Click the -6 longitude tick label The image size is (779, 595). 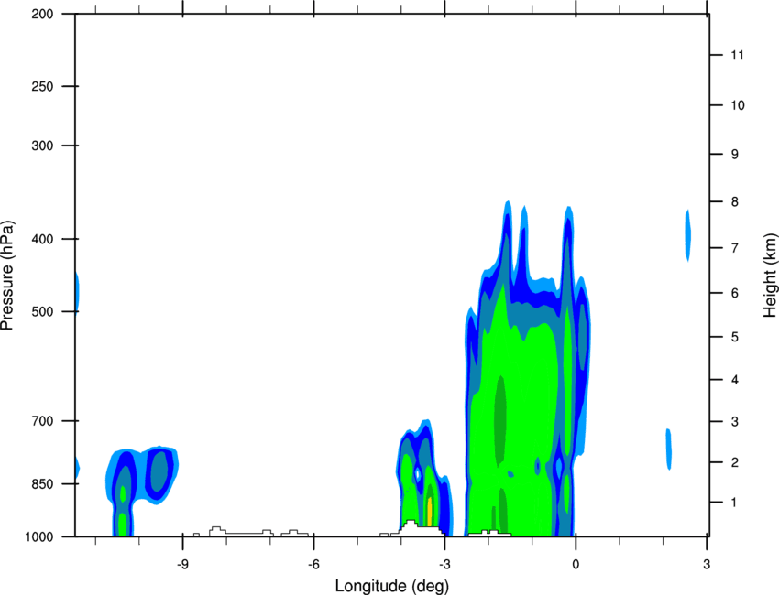(x=313, y=565)
